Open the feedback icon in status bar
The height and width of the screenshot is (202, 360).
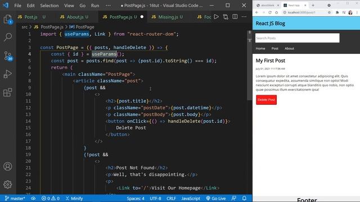234,198
